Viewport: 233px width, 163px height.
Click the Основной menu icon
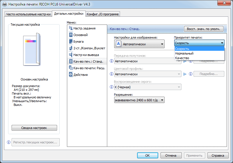click(x=71, y=35)
